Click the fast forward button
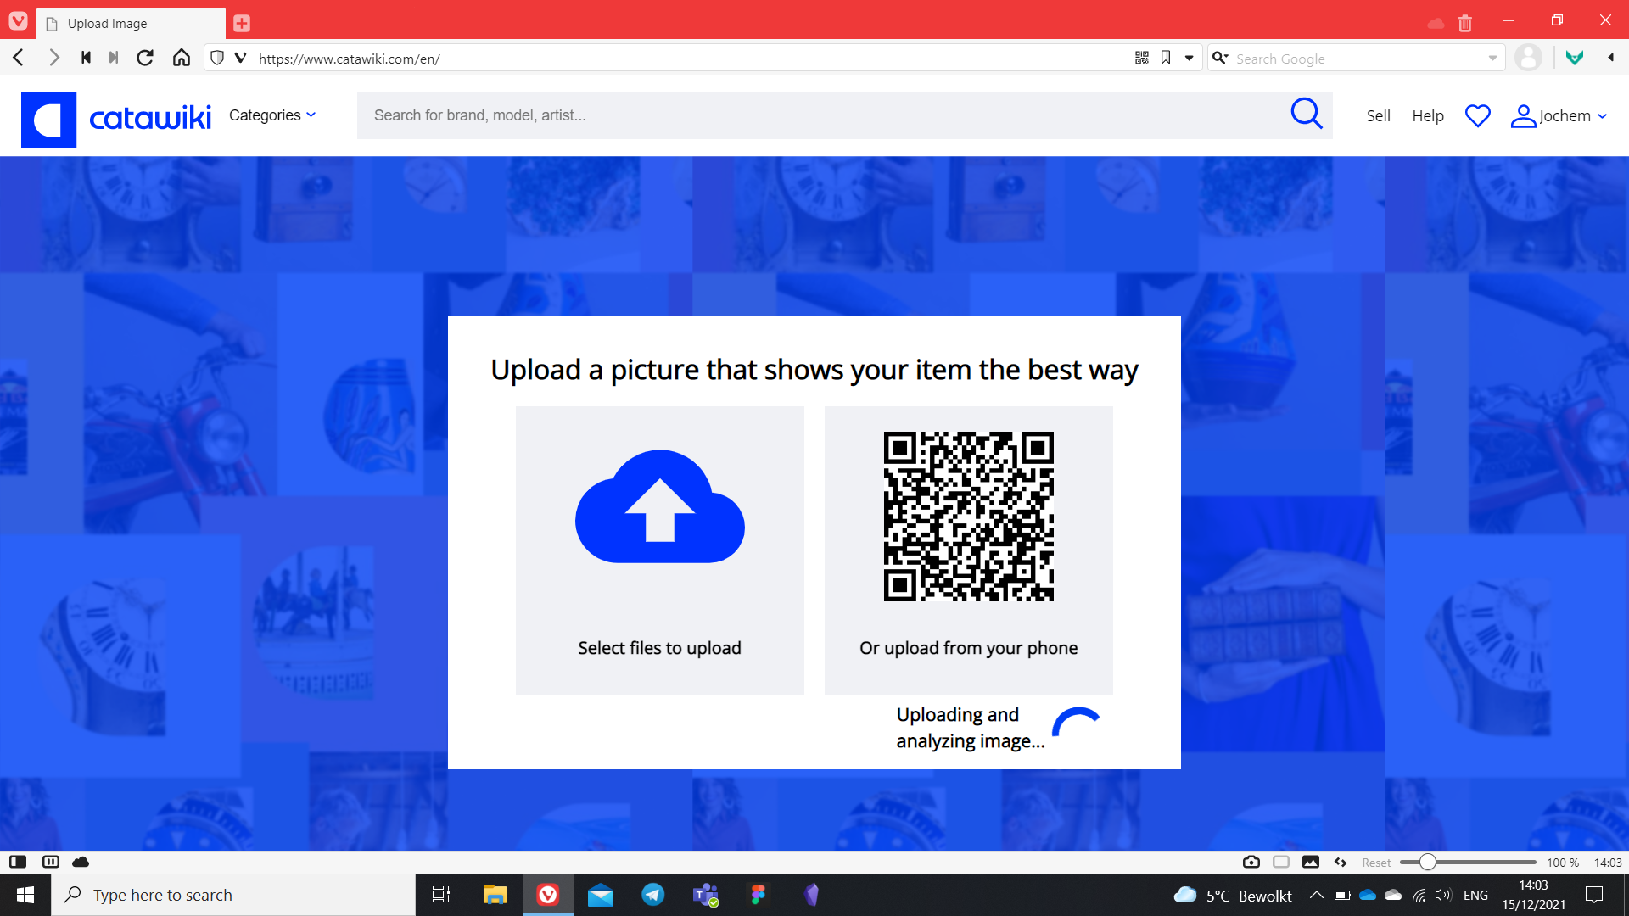Image resolution: width=1629 pixels, height=916 pixels. (114, 58)
